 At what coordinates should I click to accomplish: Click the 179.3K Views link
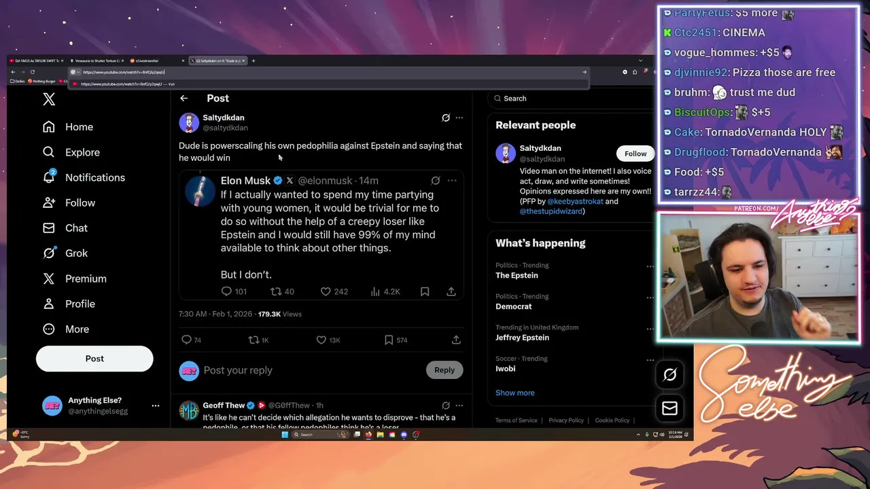[279, 314]
